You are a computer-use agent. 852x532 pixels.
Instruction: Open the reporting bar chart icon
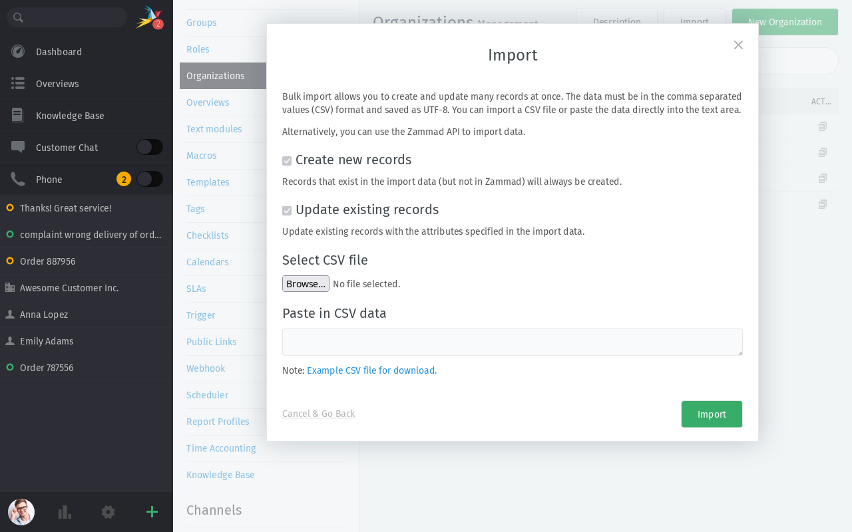(65, 512)
